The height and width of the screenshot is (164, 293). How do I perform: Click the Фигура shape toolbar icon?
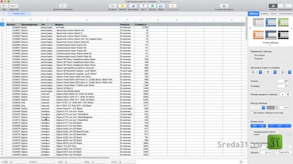(x=152, y=6)
